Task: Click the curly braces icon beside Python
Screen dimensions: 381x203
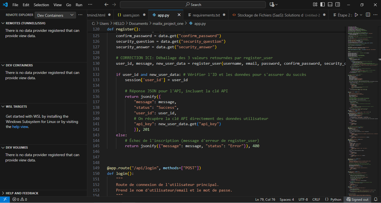Action: coord(327,199)
